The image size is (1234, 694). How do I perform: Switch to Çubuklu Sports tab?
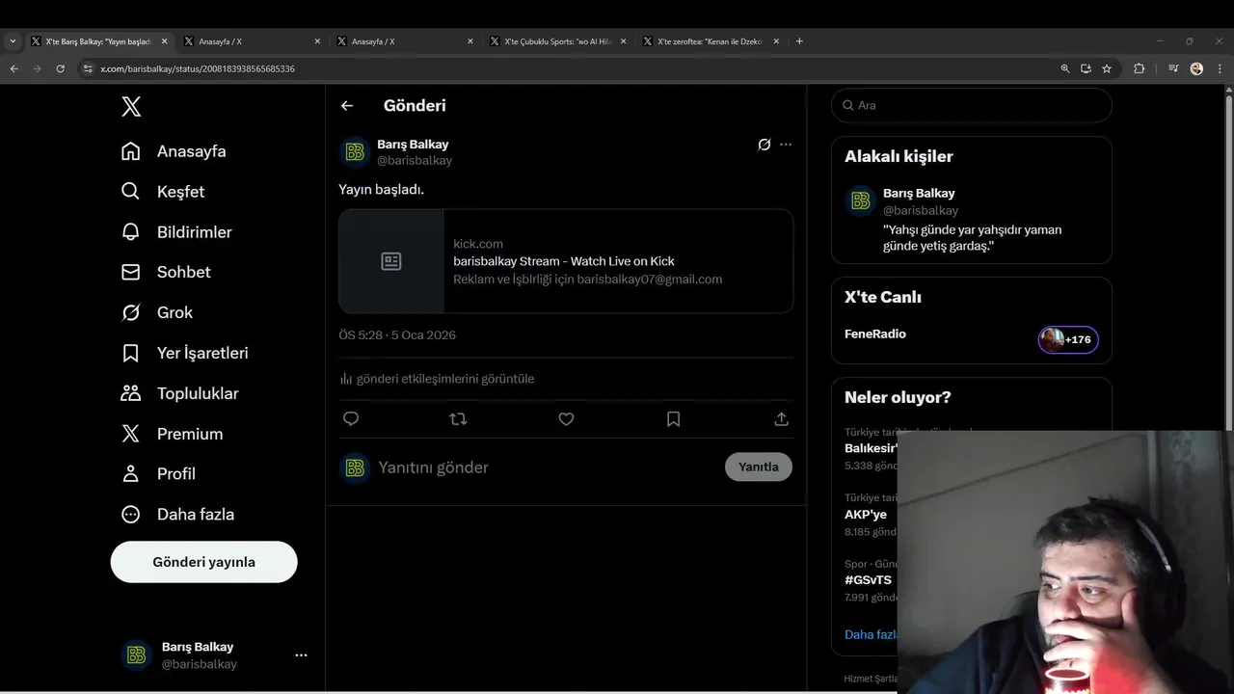click(x=556, y=41)
